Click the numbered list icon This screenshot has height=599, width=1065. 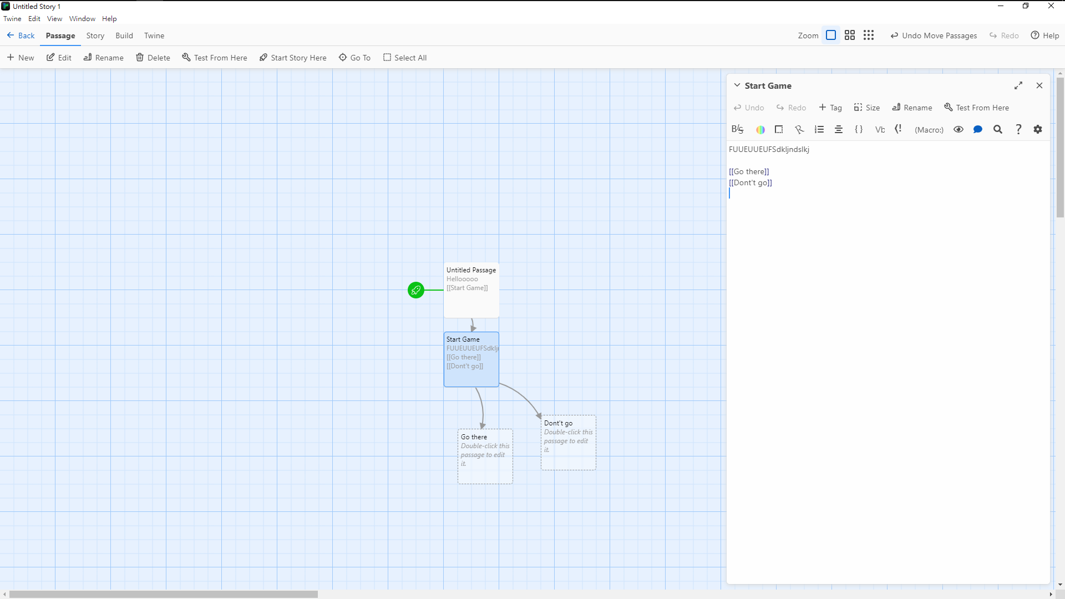click(x=819, y=129)
